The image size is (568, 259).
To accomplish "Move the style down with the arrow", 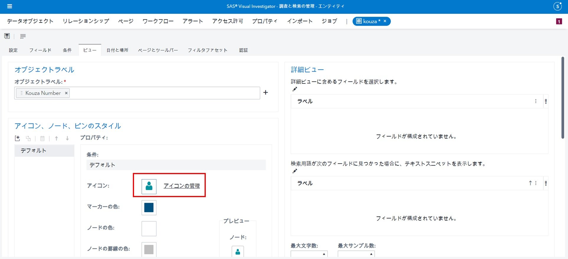I will 67,138.
